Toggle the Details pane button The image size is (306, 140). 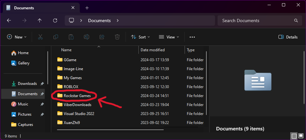coord(288,37)
